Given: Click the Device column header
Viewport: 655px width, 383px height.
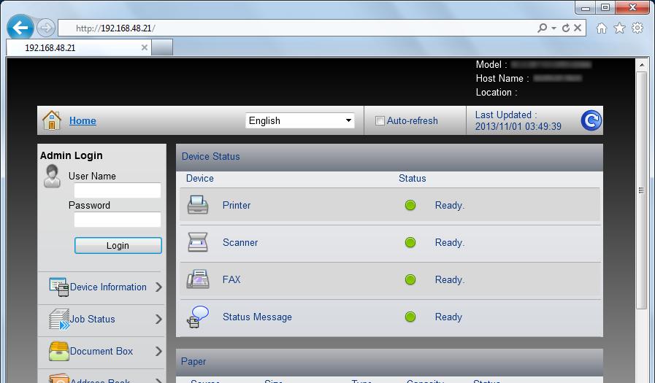Looking at the screenshot, I should pos(199,179).
